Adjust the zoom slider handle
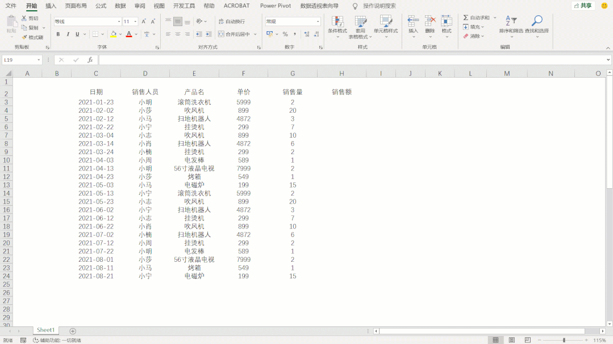The image size is (613, 344). click(564, 340)
